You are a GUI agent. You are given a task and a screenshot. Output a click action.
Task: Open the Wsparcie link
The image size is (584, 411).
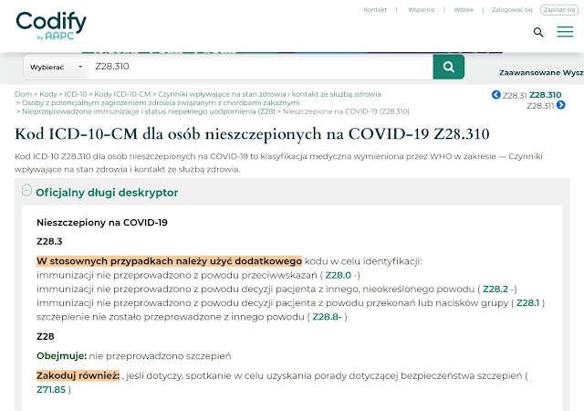click(422, 10)
